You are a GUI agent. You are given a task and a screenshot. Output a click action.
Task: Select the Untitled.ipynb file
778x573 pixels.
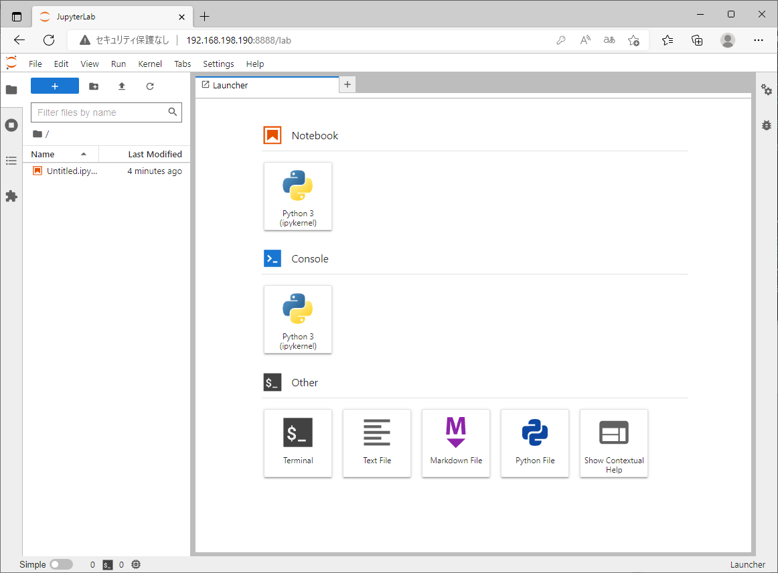pyautogui.click(x=106, y=171)
